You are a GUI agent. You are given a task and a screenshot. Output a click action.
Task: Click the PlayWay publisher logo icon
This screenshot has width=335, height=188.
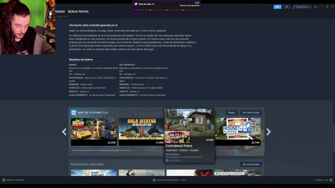74,113
